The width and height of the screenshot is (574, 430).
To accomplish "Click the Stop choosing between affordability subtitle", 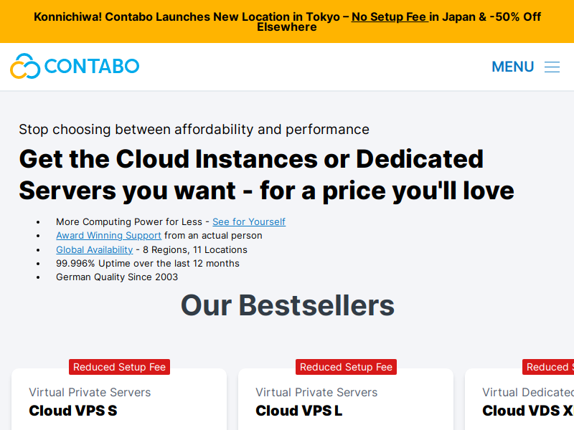I will coord(194,130).
